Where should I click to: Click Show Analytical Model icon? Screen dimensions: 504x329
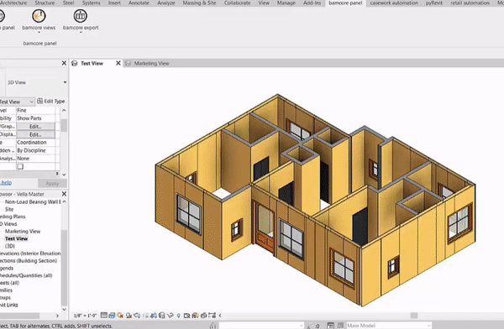[195, 316]
